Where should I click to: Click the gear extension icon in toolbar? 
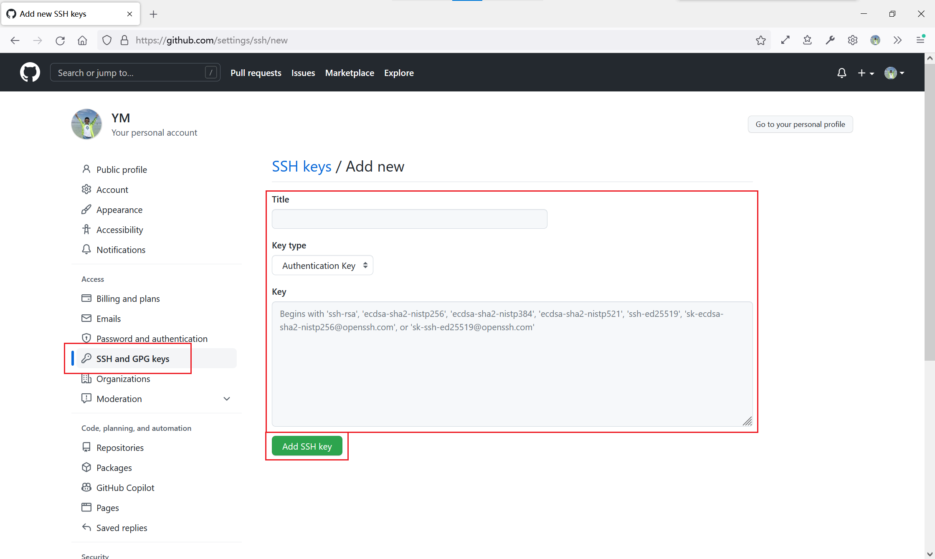click(852, 40)
